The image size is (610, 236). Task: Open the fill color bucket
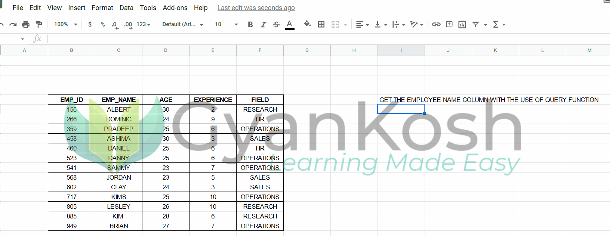307,24
